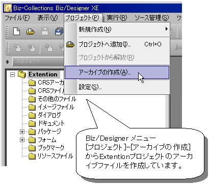Click the Save All toolbar icon
Screen dimensions: 209x184
(x=59, y=32)
